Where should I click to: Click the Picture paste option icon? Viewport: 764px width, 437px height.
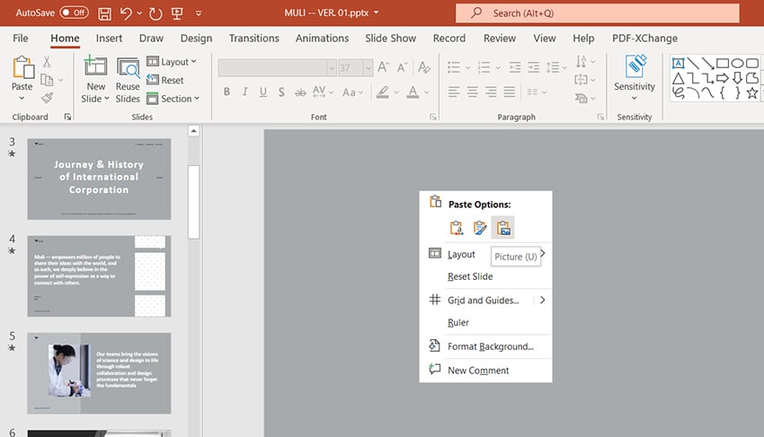[503, 228]
